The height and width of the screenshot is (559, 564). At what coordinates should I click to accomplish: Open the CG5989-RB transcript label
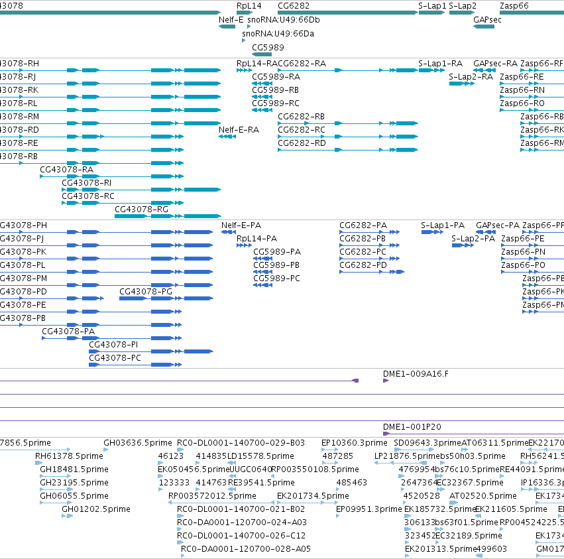pos(275,90)
